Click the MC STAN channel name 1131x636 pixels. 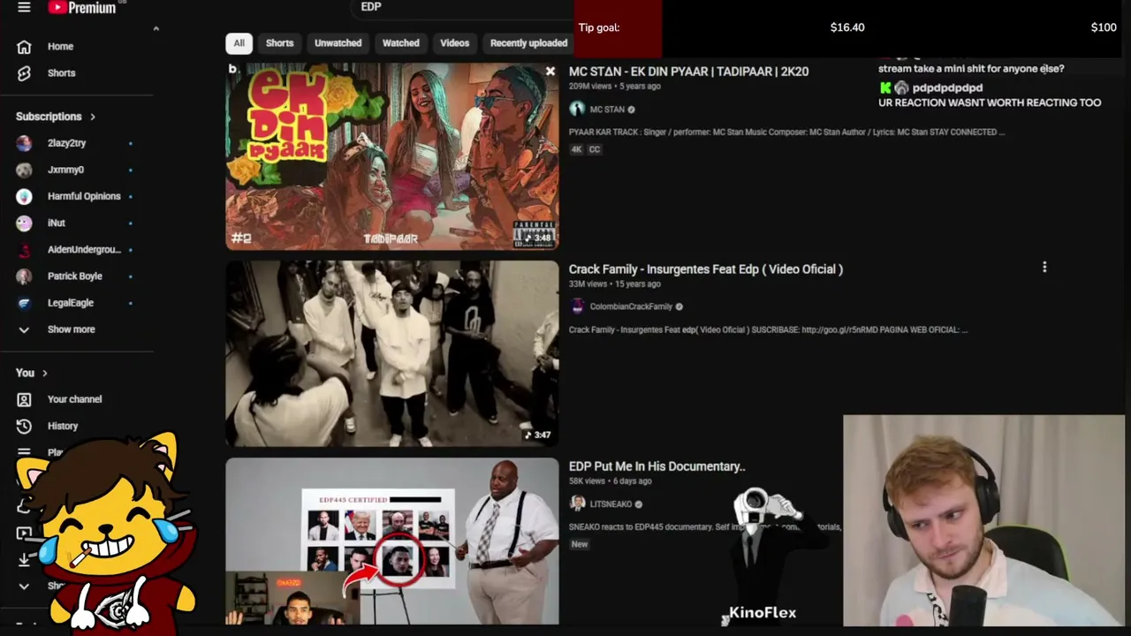pyautogui.click(x=607, y=110)
